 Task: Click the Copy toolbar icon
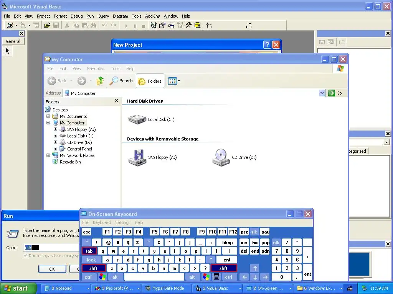click(x=76, y=25)
